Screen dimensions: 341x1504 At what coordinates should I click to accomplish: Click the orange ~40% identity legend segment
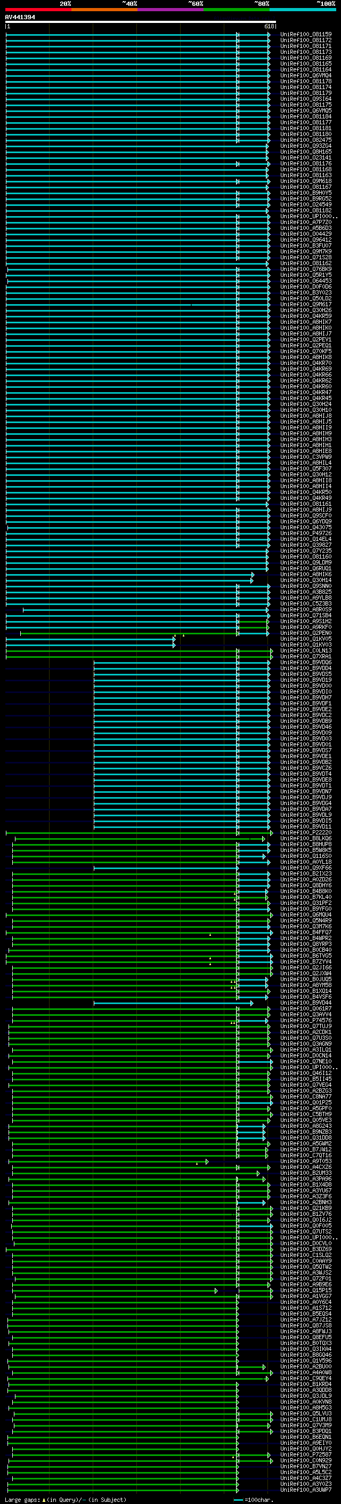click(104, 10)
